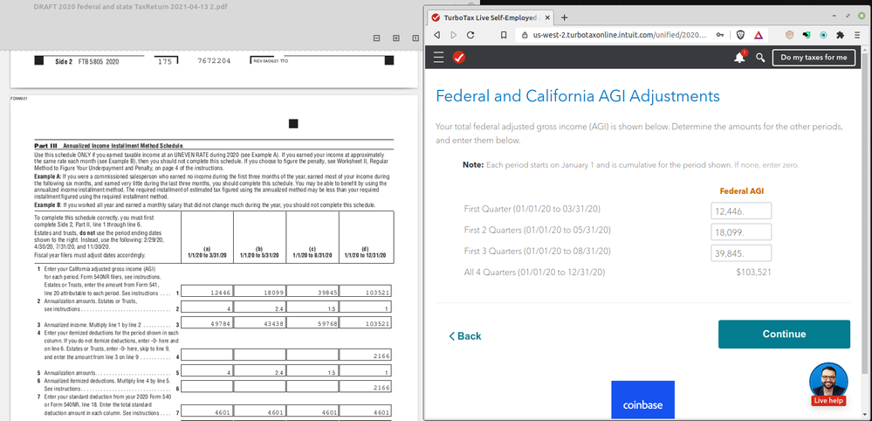Close the TurboTax Live tab

(547, 17)
